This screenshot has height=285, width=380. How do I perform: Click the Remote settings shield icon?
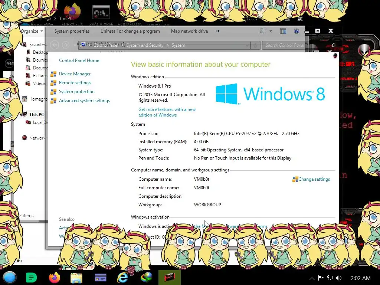coord(53,83)
